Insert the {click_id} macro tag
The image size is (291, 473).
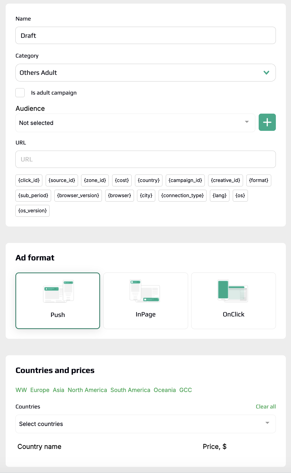pyautogui.click(x=29, y=180)
